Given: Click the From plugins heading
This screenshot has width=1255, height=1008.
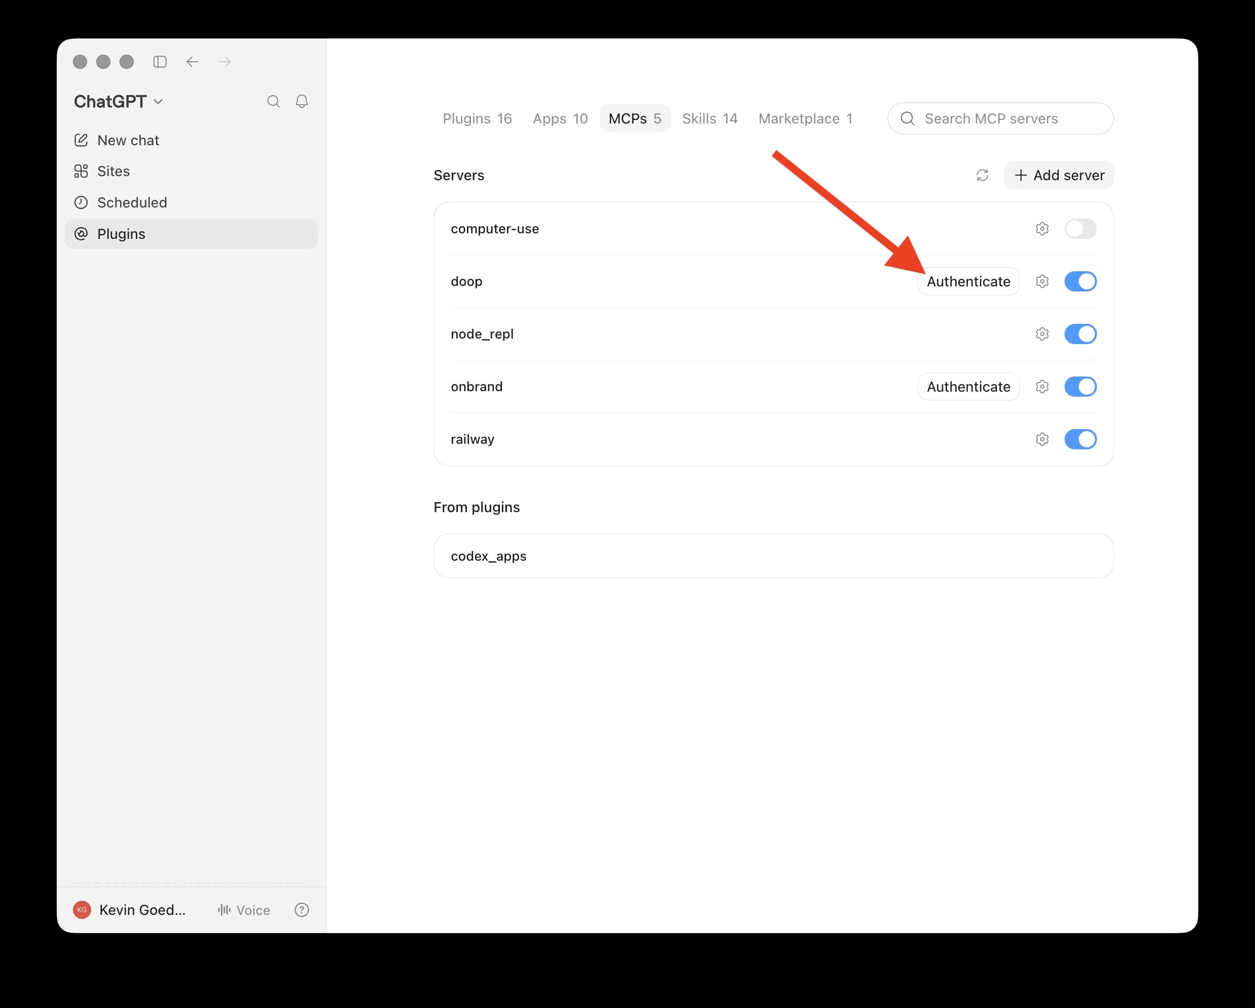Looking at the screenshot, I should click(476, 507).
